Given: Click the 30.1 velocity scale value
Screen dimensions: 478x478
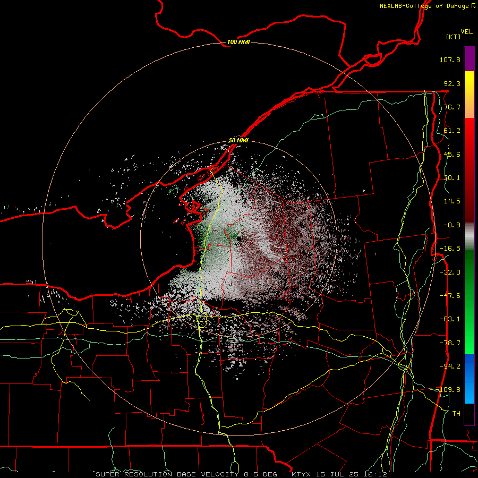Looking at the screenshot, I should (x=452, y=178).
